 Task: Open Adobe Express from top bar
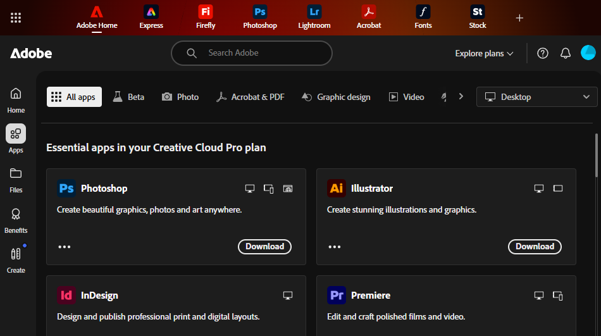pos(151,18)
